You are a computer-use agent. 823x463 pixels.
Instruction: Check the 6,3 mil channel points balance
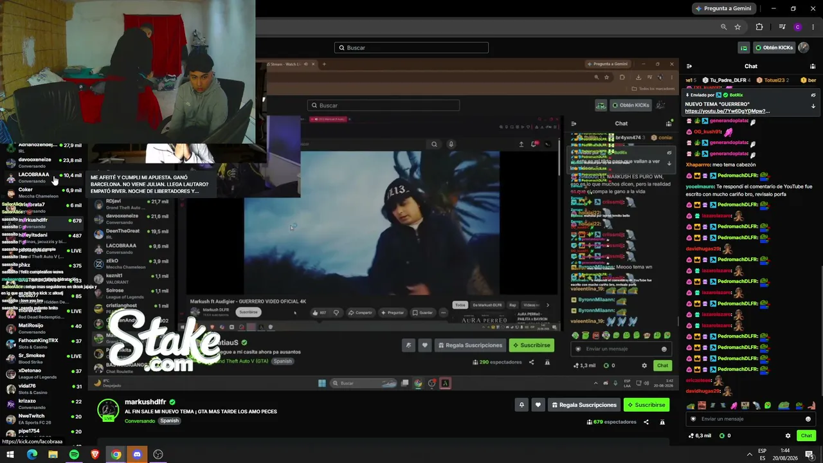[699, 435]
